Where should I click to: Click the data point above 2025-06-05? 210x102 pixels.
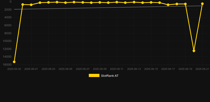click(x=65, y=3)
